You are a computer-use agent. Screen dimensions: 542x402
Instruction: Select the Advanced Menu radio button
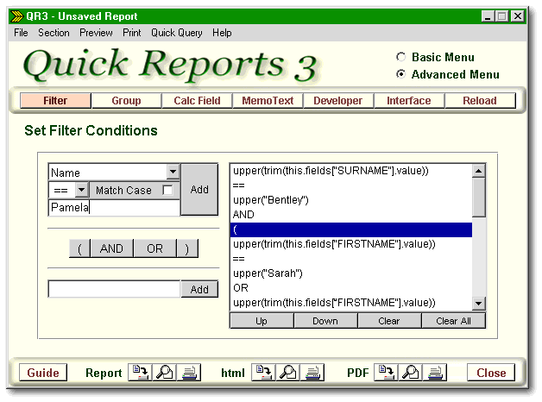click(400, 74)
